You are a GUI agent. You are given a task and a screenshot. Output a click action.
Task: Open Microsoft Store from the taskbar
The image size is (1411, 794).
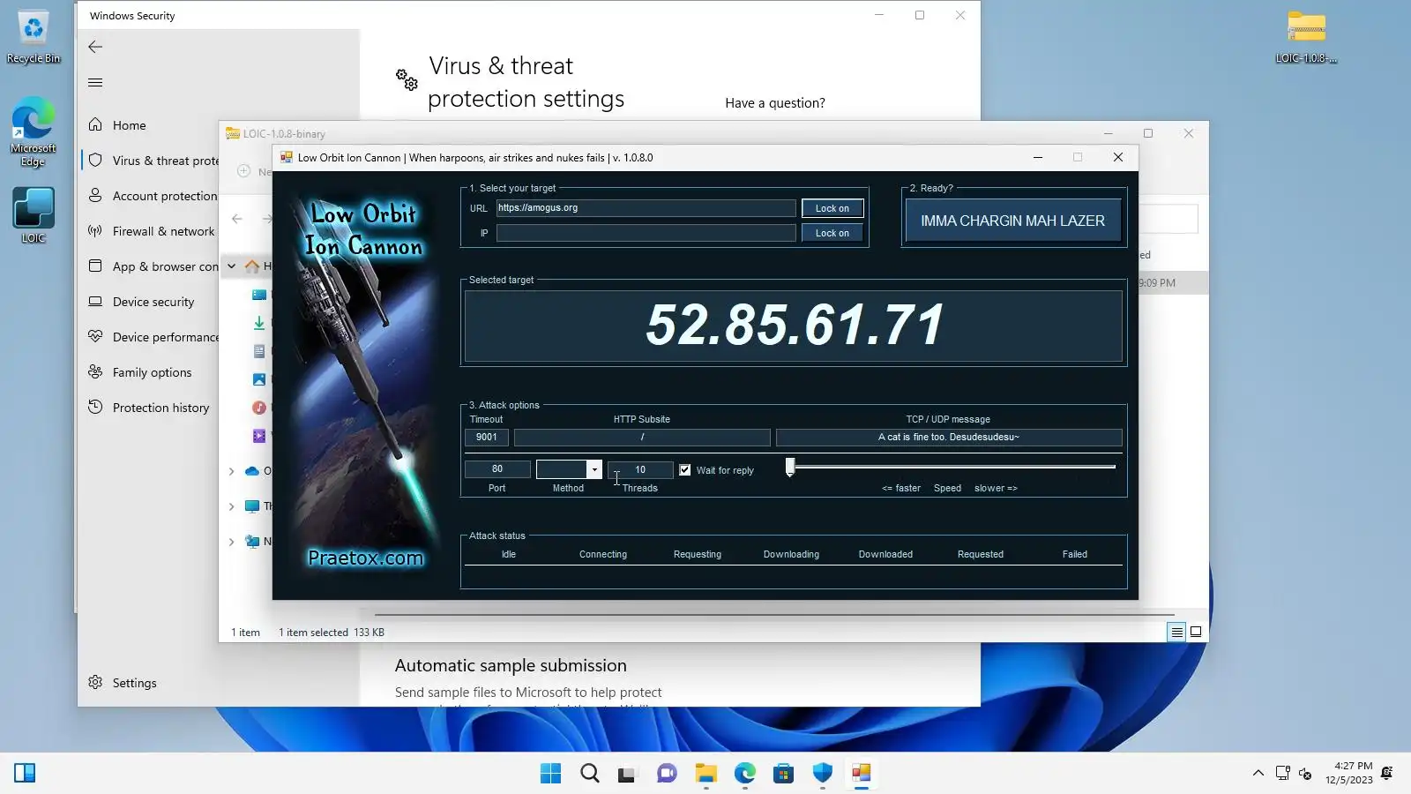click(x=783, y=774)
